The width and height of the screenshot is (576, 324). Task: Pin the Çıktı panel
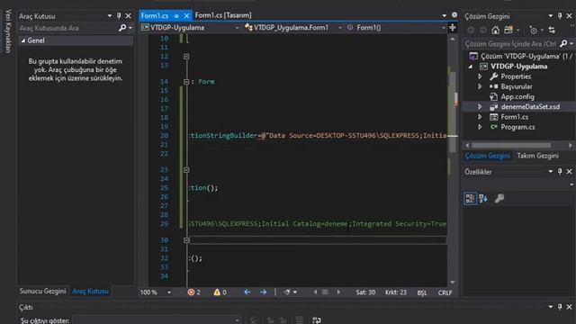point(560,307)
